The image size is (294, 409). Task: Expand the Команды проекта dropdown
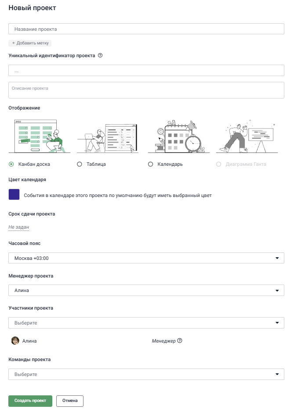[146, 374]
